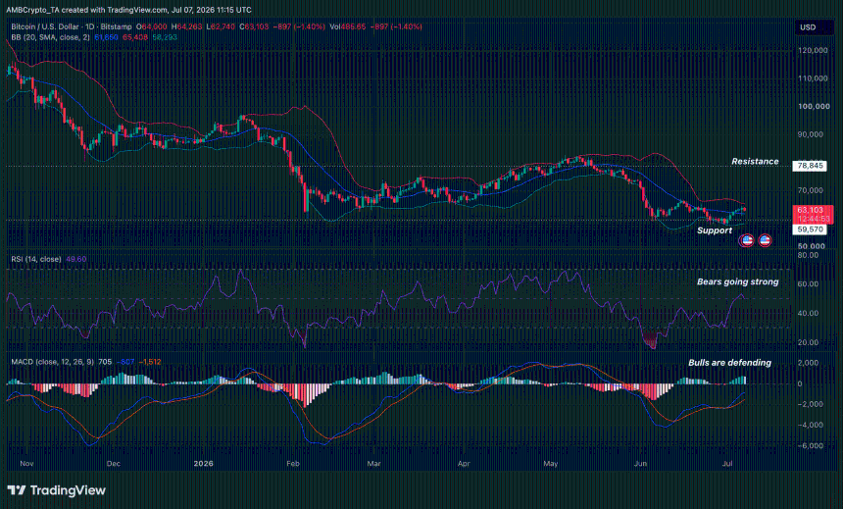
Task: Click the red BB upper value 65,408
Action: click(x=135, y=37)
